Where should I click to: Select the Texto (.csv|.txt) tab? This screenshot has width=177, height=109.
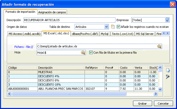pyautogui.click(x=123, y=34)
